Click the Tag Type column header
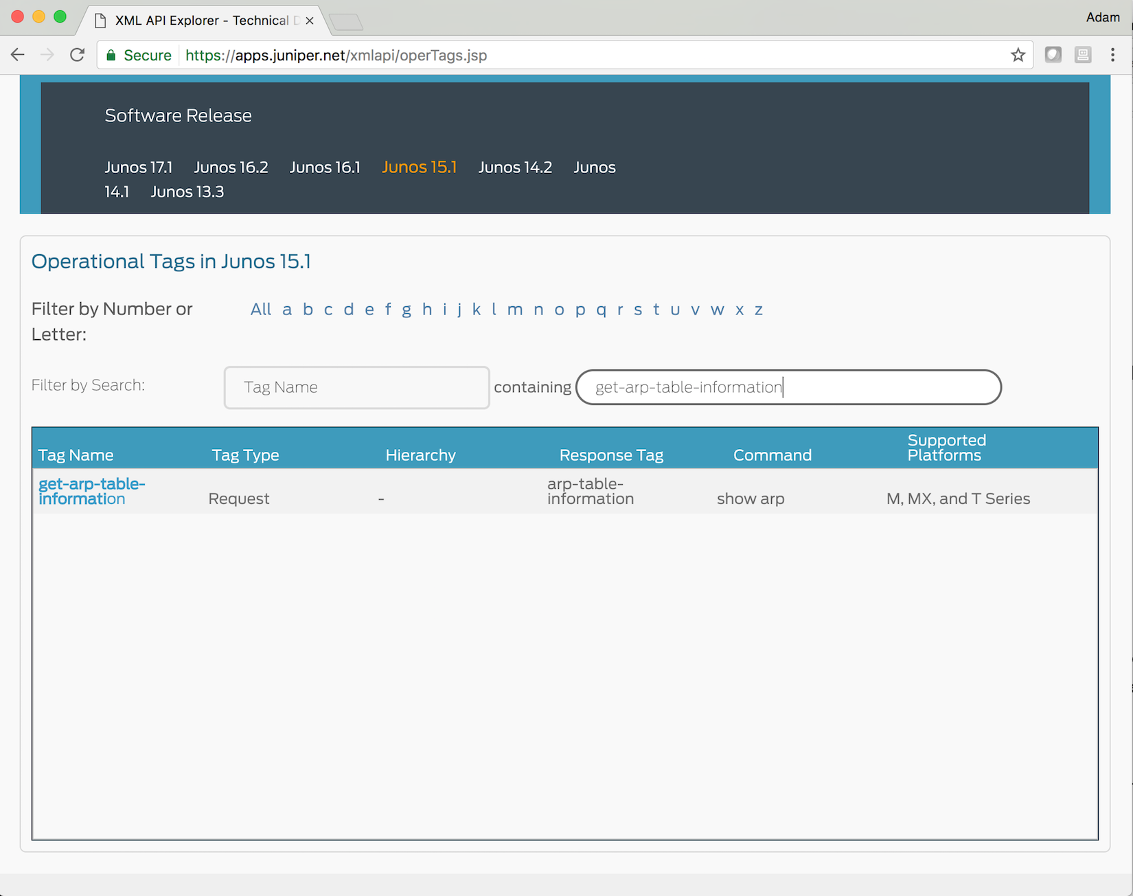 [245, 455]
